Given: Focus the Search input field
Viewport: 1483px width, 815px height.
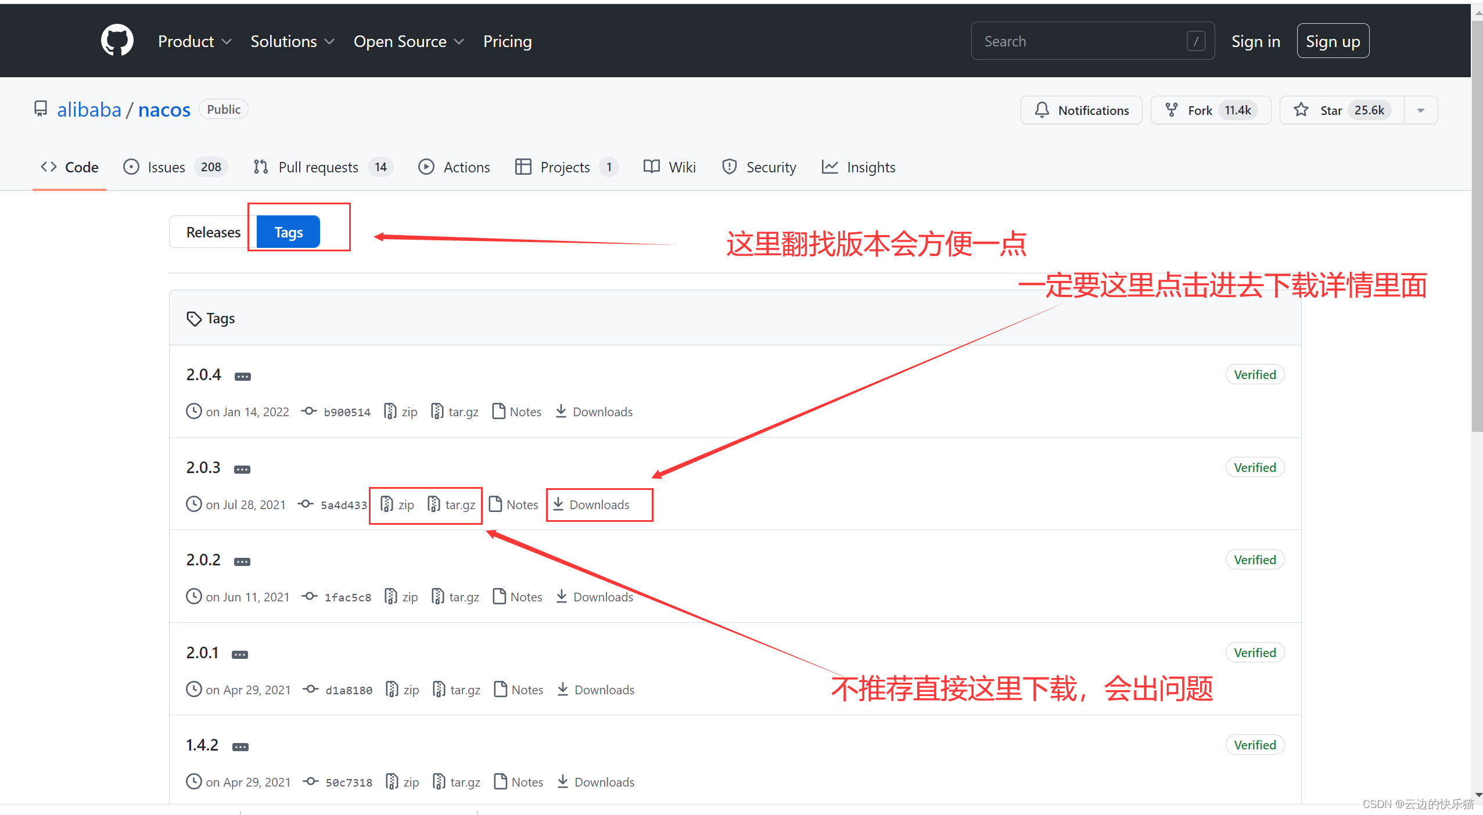Looking at the screenshot, I should click(x=1093, y=41).
